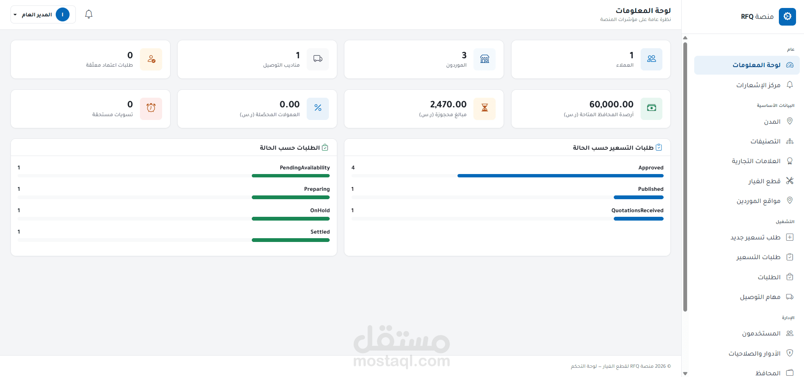804x377 pixels.
Task: Click the العلامات التجارية badge icon
Action: tap(790, 161)
